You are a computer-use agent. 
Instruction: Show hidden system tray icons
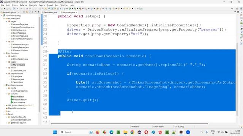pyautogui.click(x=202, y=132)
